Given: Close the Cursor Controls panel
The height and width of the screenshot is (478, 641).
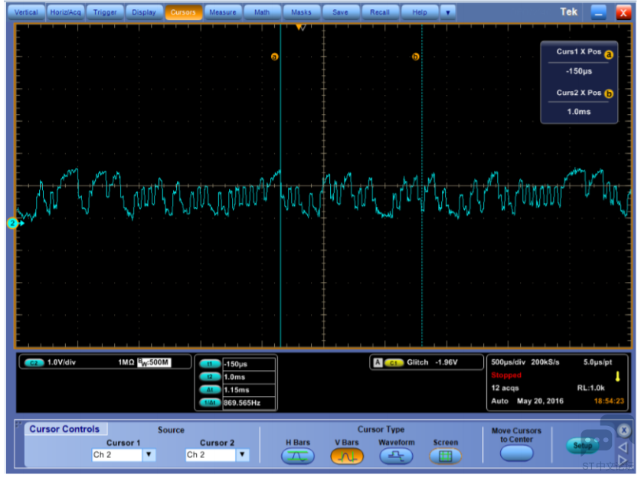Looking at the screenshot, I should [x=623, y=431].
